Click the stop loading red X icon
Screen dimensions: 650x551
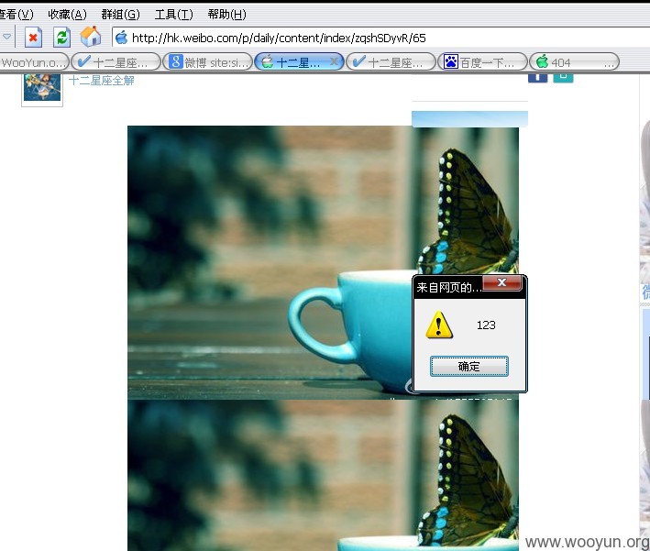(34, 38)
